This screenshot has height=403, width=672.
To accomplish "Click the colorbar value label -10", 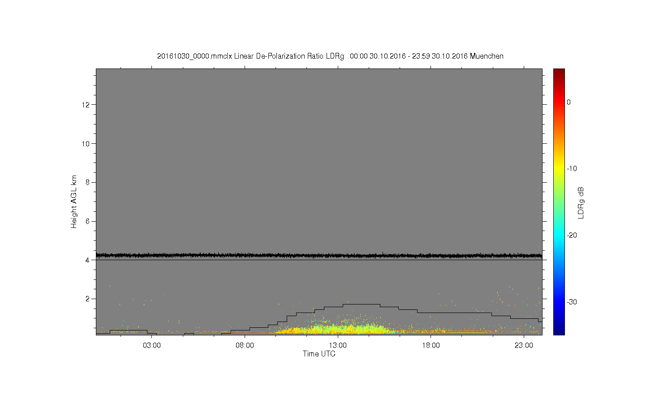I will tap(572, 169).
